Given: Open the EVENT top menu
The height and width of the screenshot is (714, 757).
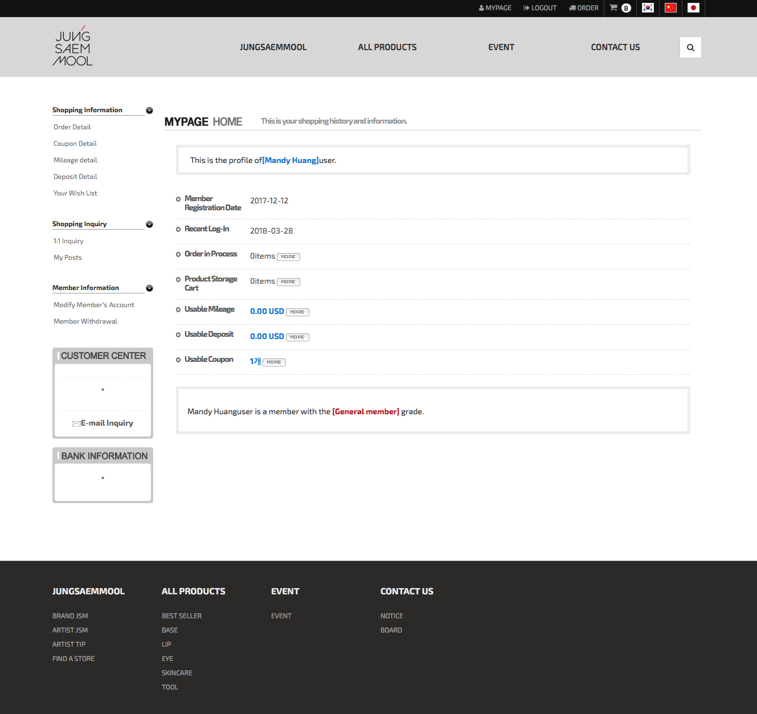Looking at the screenshot, I should (501, 47).
